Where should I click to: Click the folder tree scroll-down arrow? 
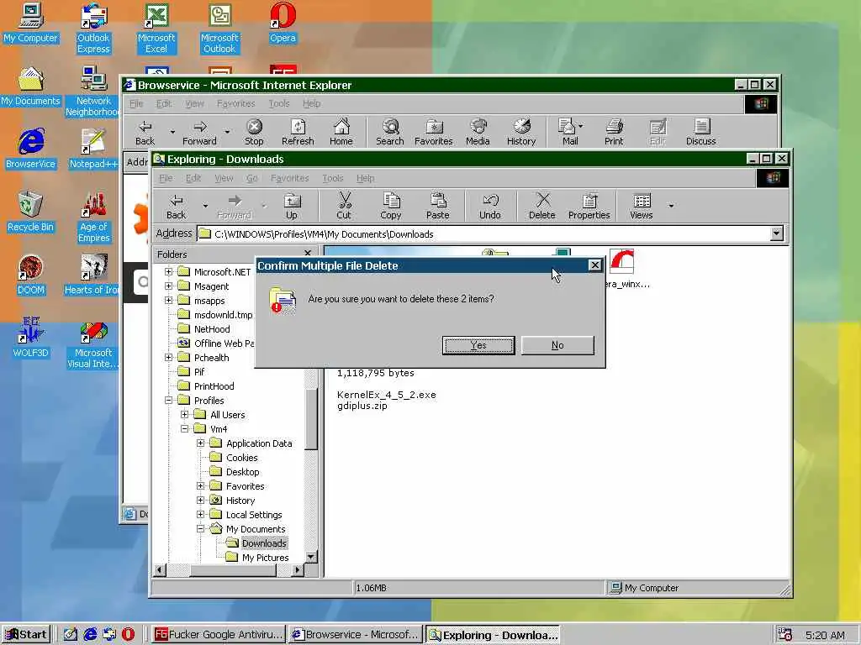click(x=311, y=557)
